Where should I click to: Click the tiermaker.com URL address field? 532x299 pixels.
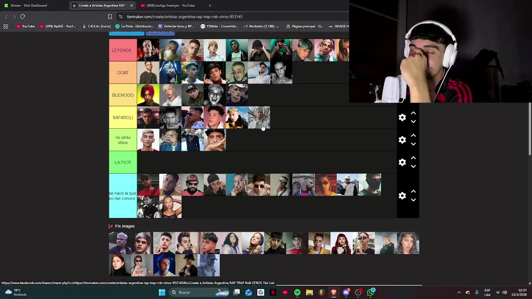(184, 17)
